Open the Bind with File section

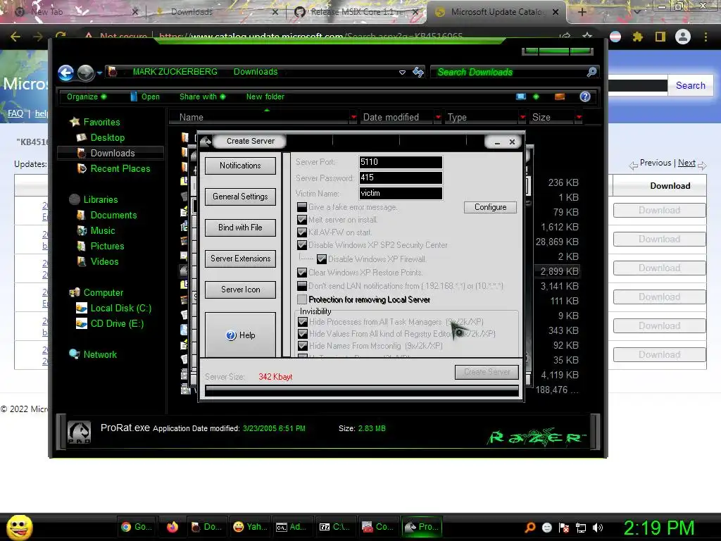pos(240,228)
